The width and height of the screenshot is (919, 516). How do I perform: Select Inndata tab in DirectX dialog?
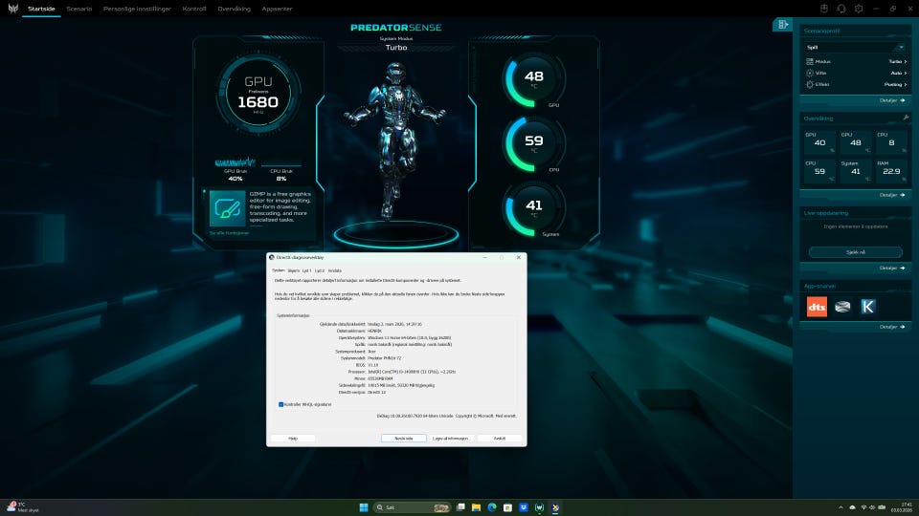pos(335,270)
